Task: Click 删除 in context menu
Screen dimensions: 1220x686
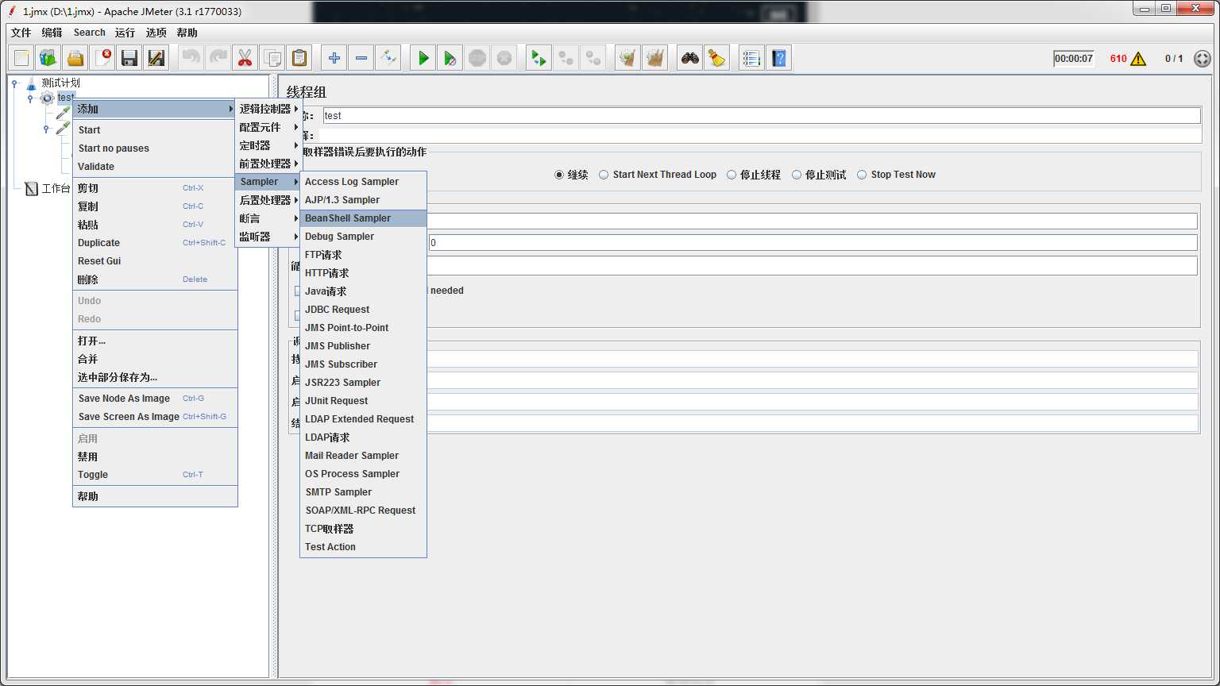Action: [x=155, y=279]
